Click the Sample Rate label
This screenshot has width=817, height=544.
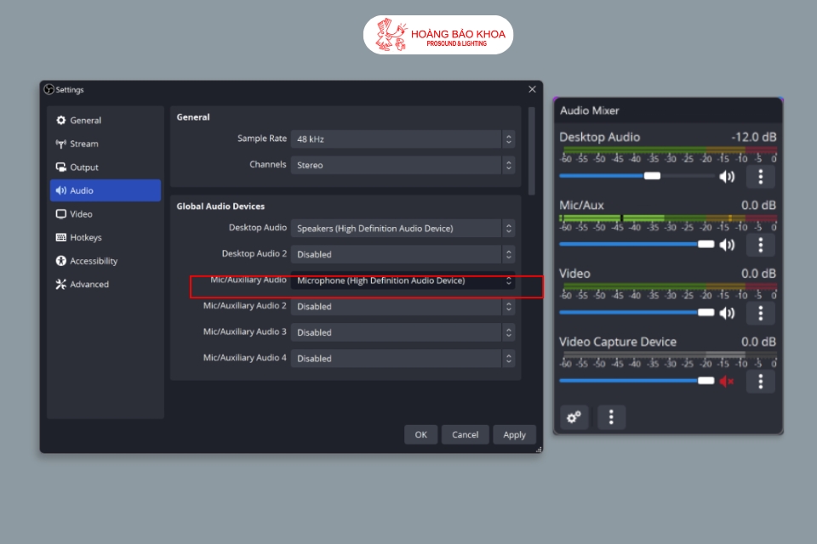click(262, 139)
